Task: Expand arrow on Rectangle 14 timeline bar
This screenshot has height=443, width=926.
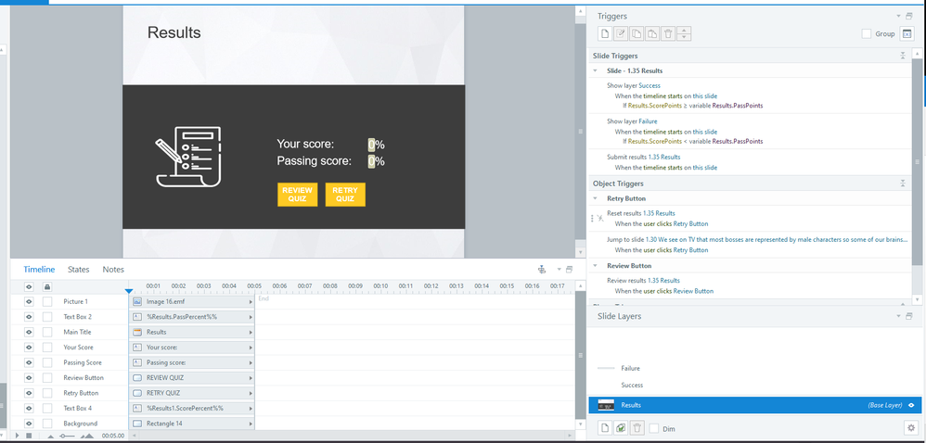Action: 251,424
